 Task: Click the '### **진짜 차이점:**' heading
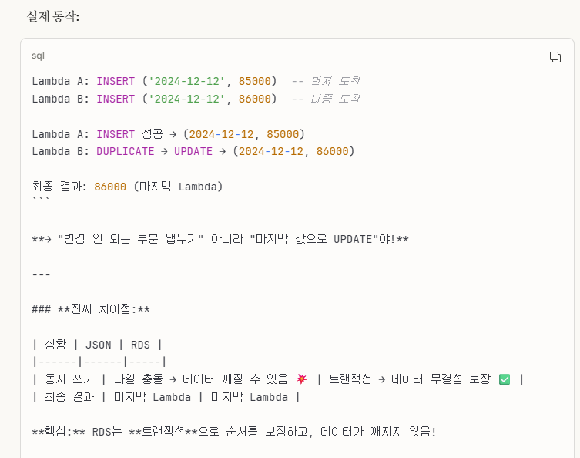pyautogui.click(x=91, y=309)
